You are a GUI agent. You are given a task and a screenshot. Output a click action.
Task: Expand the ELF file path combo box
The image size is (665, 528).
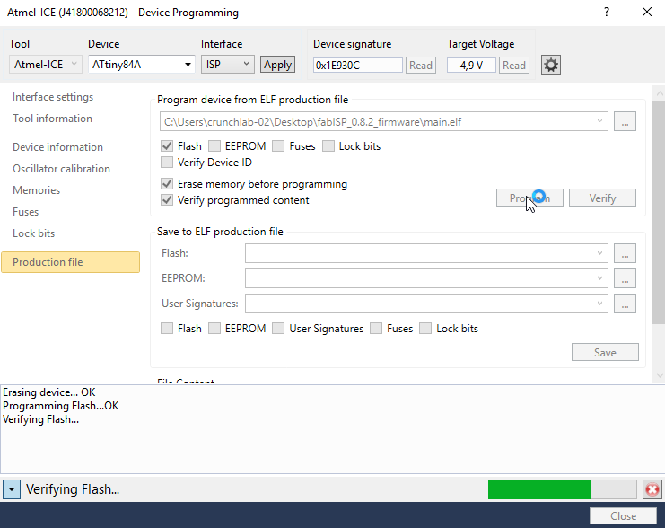click(599, 122)
